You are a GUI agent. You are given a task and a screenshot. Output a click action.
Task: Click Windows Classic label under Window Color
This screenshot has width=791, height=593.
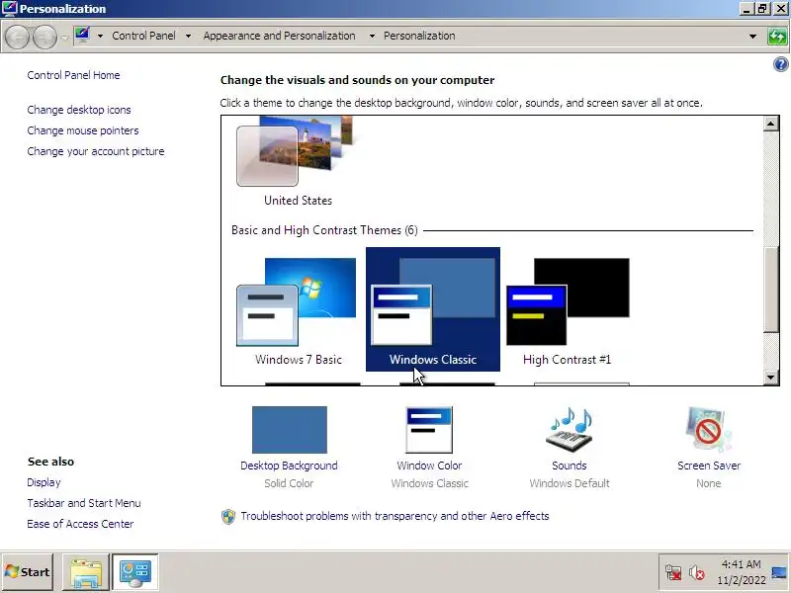(x=430, y=483)
